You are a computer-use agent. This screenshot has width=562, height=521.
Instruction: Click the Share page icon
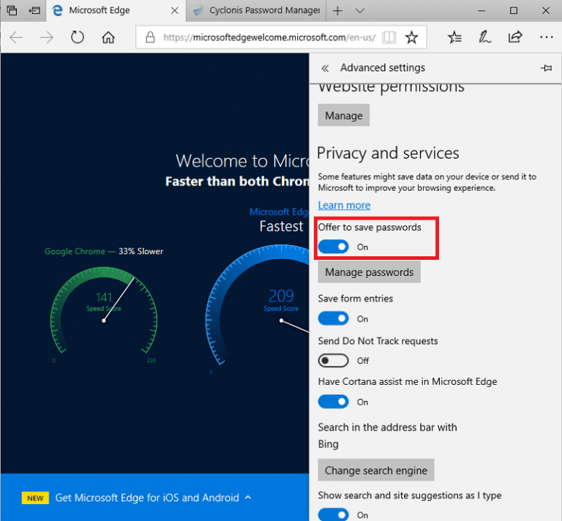[515, 37]
